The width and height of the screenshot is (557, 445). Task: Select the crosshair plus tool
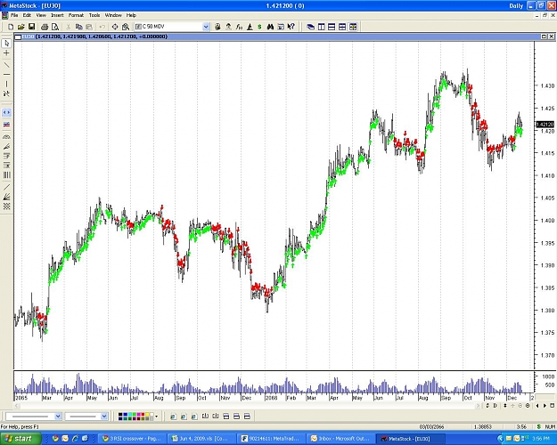[x=6, y=53]
